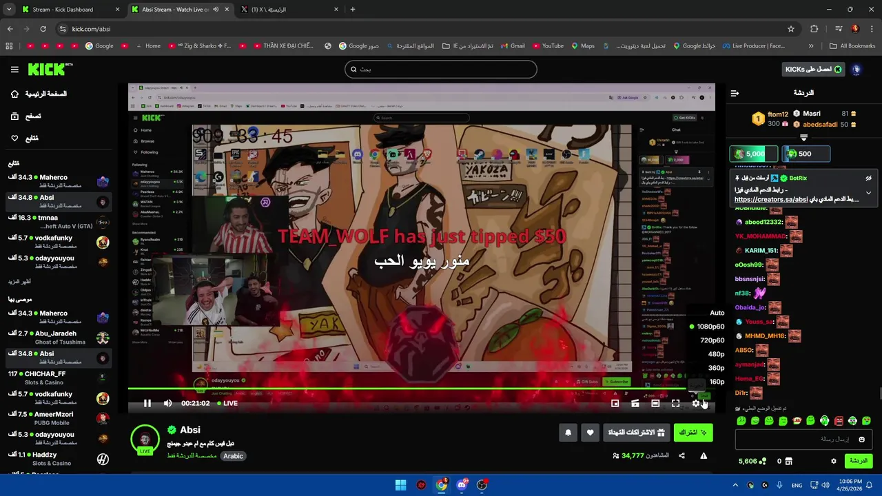Mute the stream volume speaker

click(167, 403)
